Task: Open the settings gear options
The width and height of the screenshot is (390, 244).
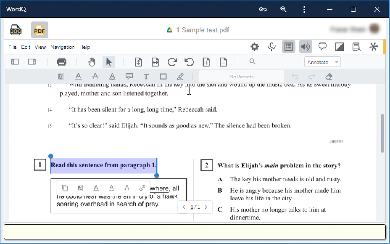Action: click(255, 47)
